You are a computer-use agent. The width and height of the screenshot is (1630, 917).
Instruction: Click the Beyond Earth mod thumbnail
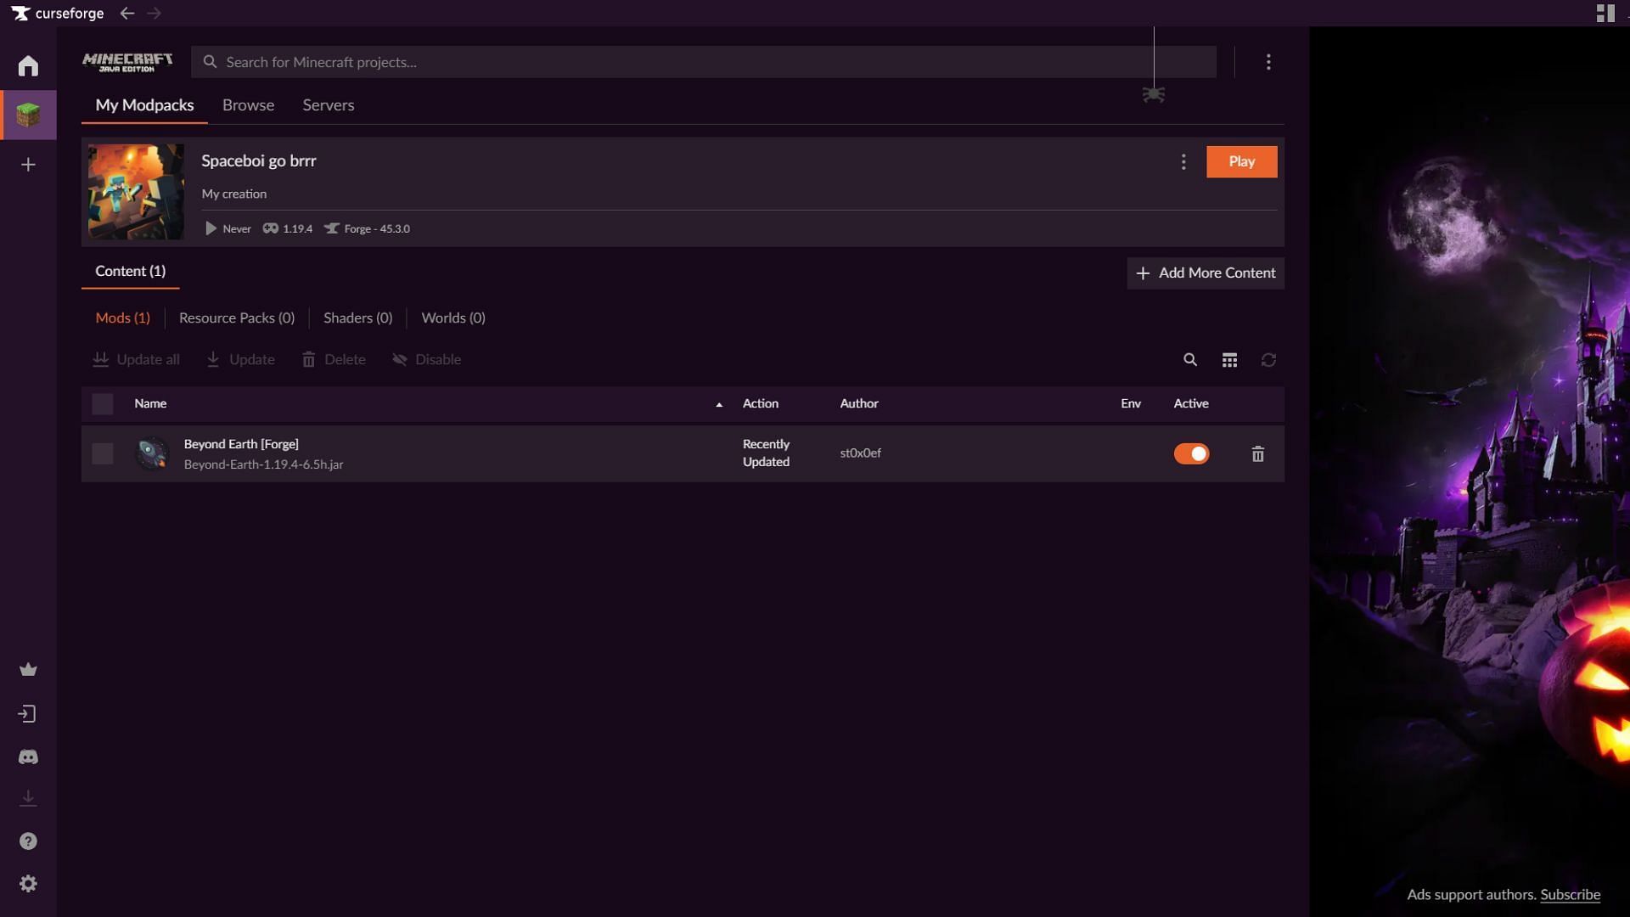150,453
